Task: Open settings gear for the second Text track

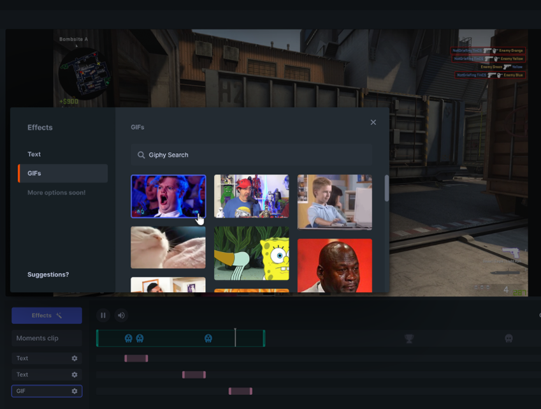Action: (x=75, y=375)
